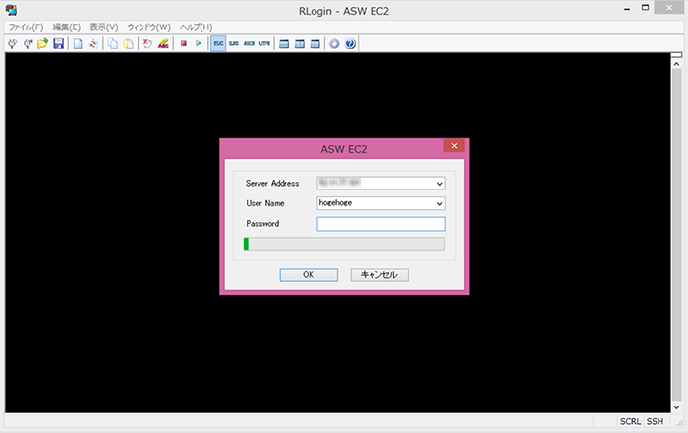Click the disconnect plug toolbar icon
Image resolution: width=688 pixels, height=433 pixels.
coord(29,44)
